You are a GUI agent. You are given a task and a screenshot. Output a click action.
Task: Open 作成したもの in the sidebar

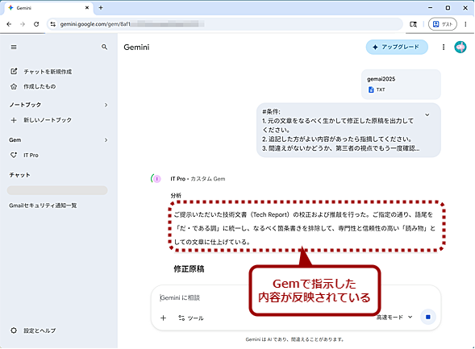33,86
